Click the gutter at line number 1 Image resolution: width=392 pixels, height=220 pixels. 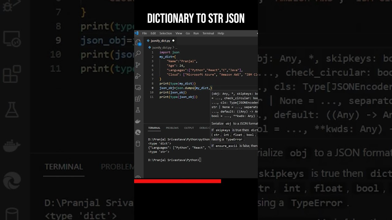coord(153,52)
